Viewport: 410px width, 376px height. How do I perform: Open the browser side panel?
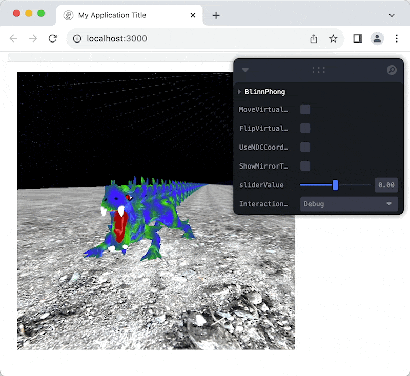coord(358,38)
